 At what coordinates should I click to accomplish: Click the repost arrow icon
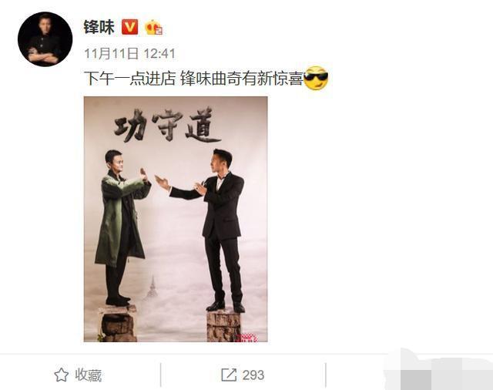point(229,375)
